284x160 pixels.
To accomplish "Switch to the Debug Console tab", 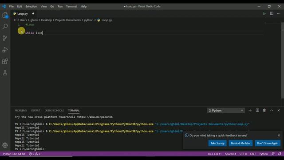I will coord(54,110).
